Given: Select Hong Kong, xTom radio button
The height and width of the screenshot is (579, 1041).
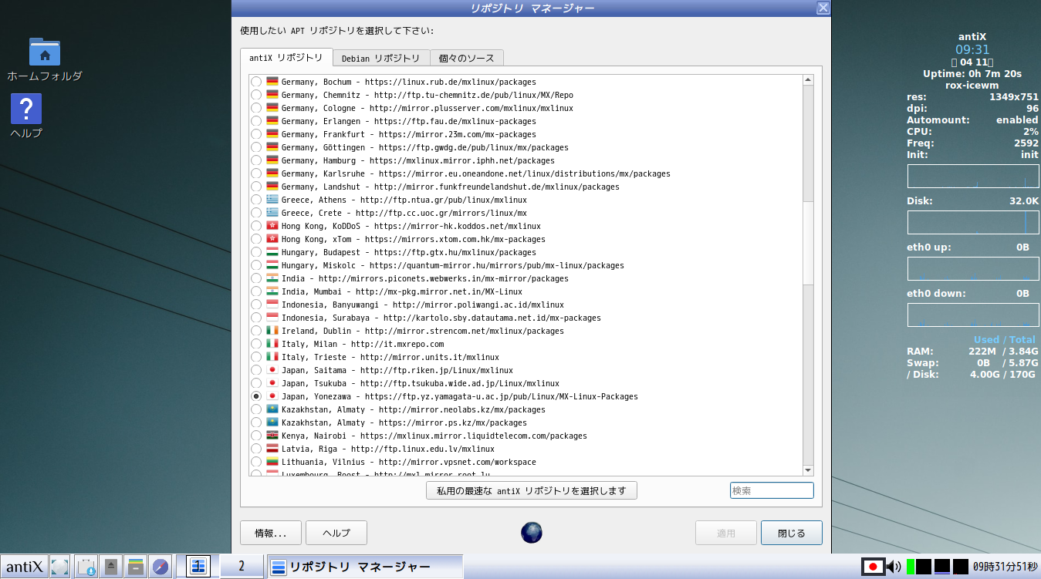Looking at the screenshot, I should point(256,239).
